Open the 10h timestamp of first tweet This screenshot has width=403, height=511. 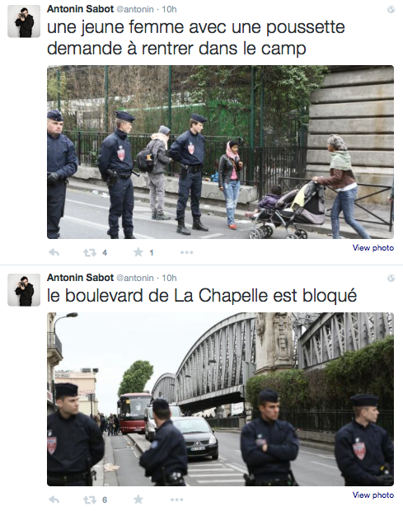(170, 9)
